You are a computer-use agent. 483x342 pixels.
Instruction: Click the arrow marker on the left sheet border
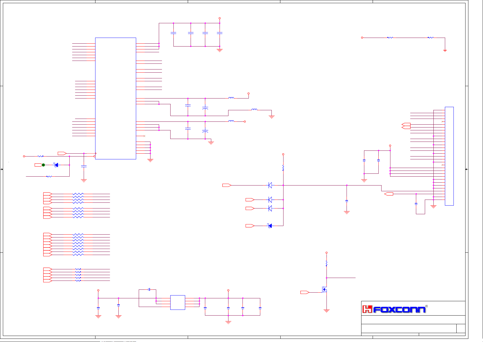tap(2, 169)
